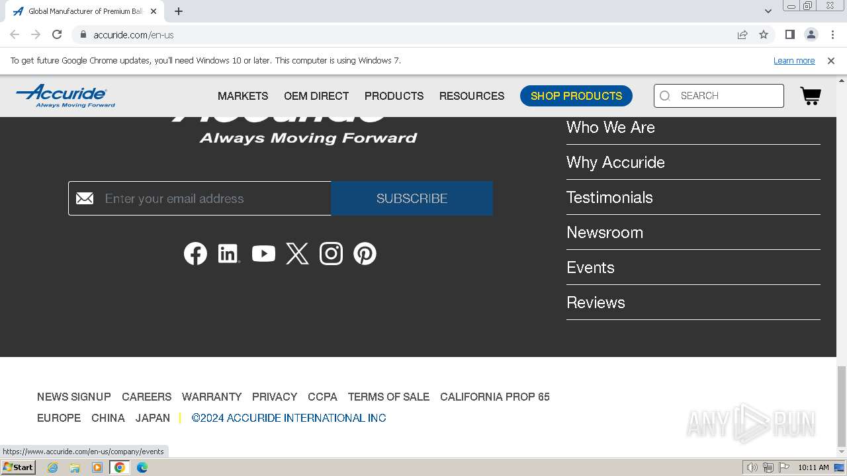Click the NEWS SIGNUP footer link

coord(74,397)
